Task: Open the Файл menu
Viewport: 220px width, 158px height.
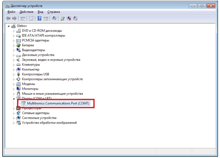Action: tap(11, 12)
